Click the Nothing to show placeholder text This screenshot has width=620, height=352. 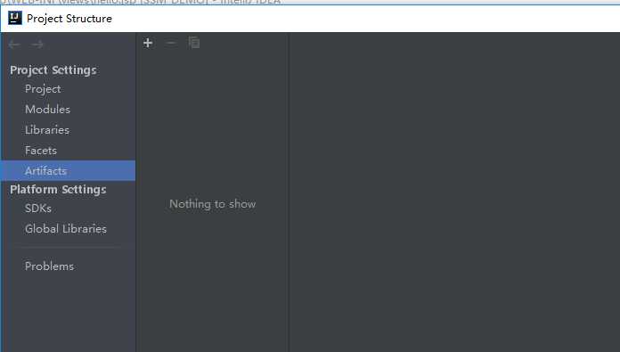pos(212,204)
